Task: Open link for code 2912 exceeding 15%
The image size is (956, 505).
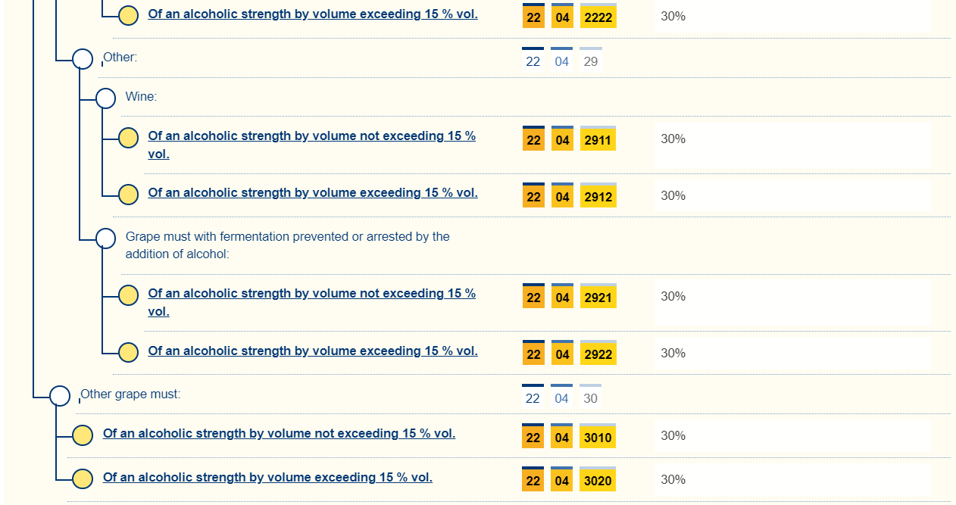Action: click(x=312, y=193)
